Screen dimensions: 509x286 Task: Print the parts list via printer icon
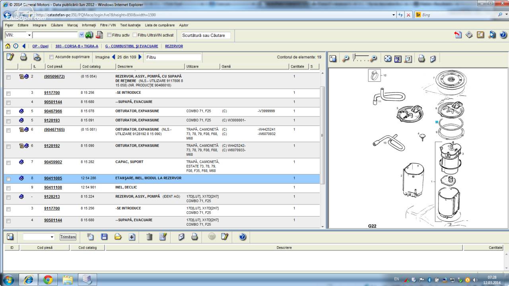coord(23,57)
